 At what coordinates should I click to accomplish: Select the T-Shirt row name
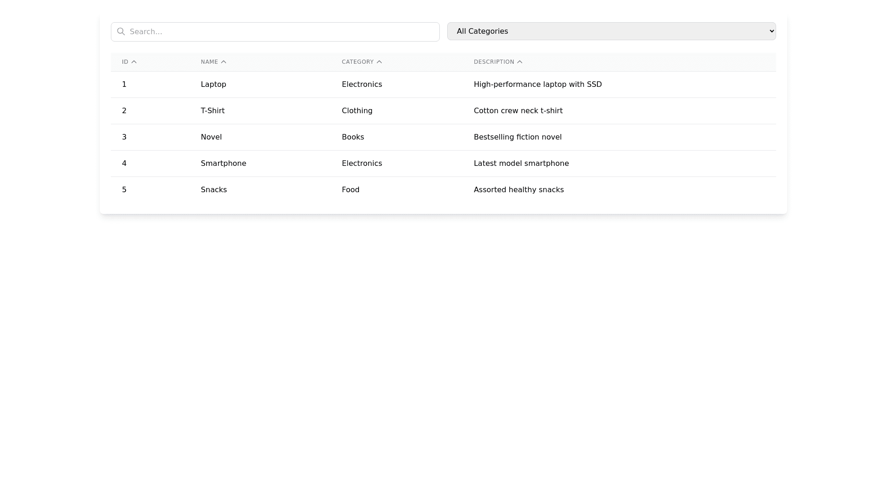(x=213, y=111)
